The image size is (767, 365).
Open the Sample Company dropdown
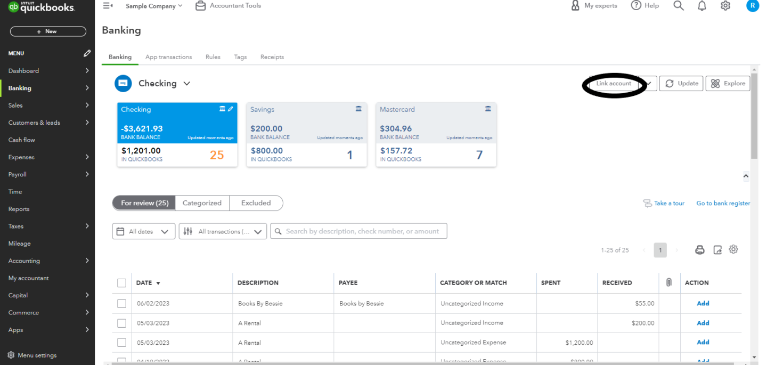point(154,6)
